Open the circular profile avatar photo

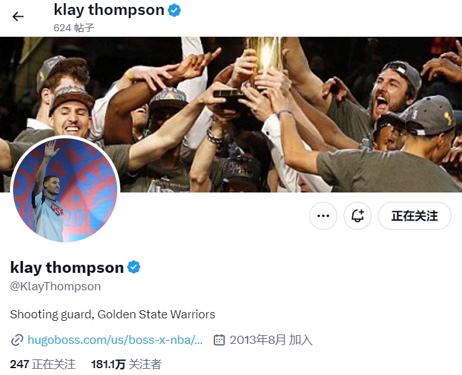65,189
